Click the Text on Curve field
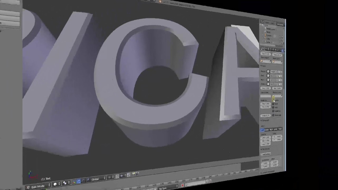338x190 pixels. [x=277, y=96]
